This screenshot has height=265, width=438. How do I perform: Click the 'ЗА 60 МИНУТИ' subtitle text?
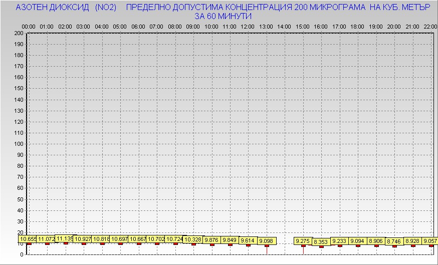(x=223, y=16)
